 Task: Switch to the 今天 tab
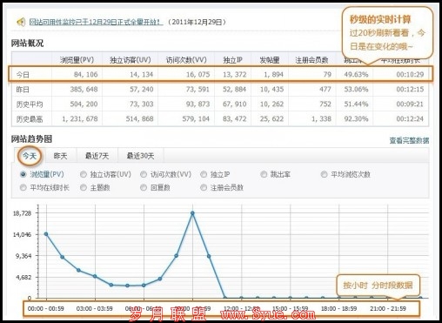pos(30,156)
